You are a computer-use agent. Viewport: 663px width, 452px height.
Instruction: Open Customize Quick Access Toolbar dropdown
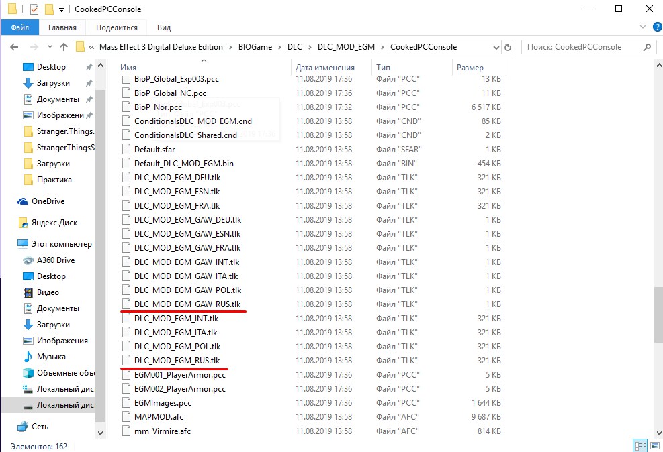point(61,9)
